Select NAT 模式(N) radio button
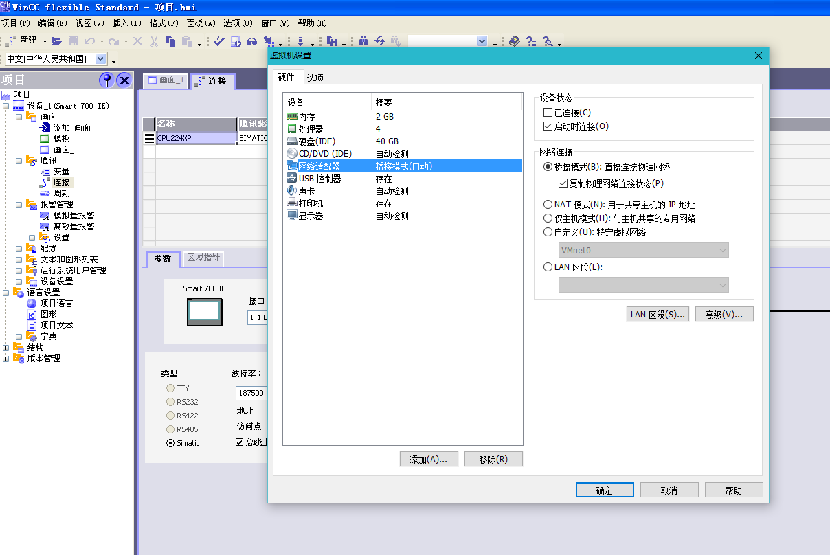The height and width of the screenshot is (555, 830). click(x=548, y=204)
